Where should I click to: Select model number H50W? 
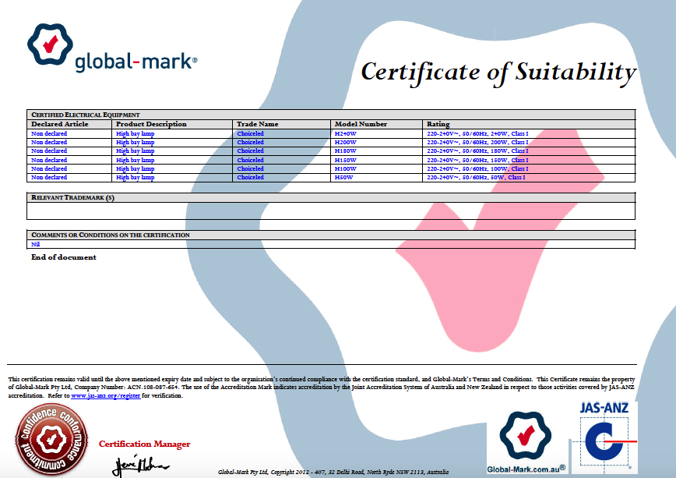(343, 178)
